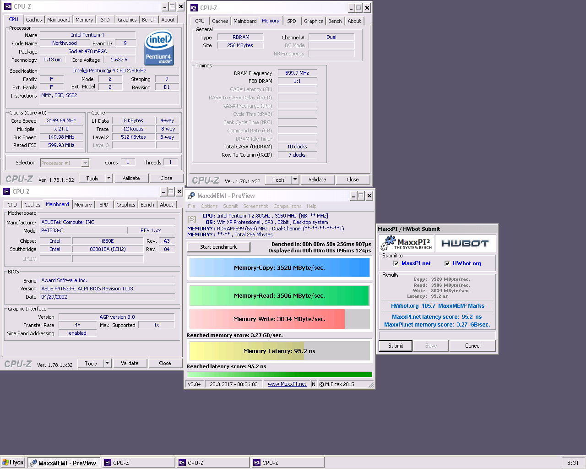Click the HWBOT logo banner
Image resolution: width=586 pixels, height=469 pixels.
pos(465,243)
